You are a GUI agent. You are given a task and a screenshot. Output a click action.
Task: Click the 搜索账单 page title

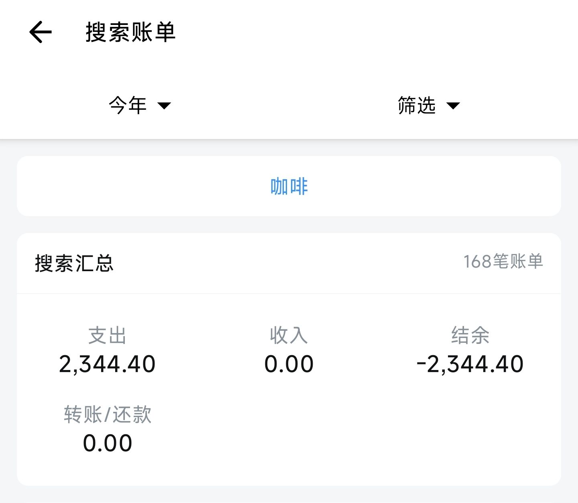(x=130, y=32)
